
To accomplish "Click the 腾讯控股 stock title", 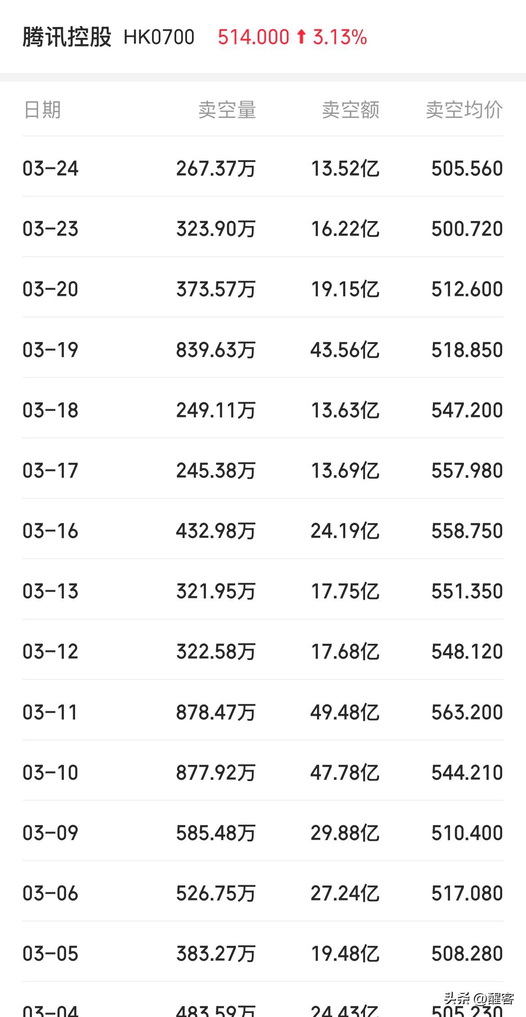I will (x=67, y=37).
